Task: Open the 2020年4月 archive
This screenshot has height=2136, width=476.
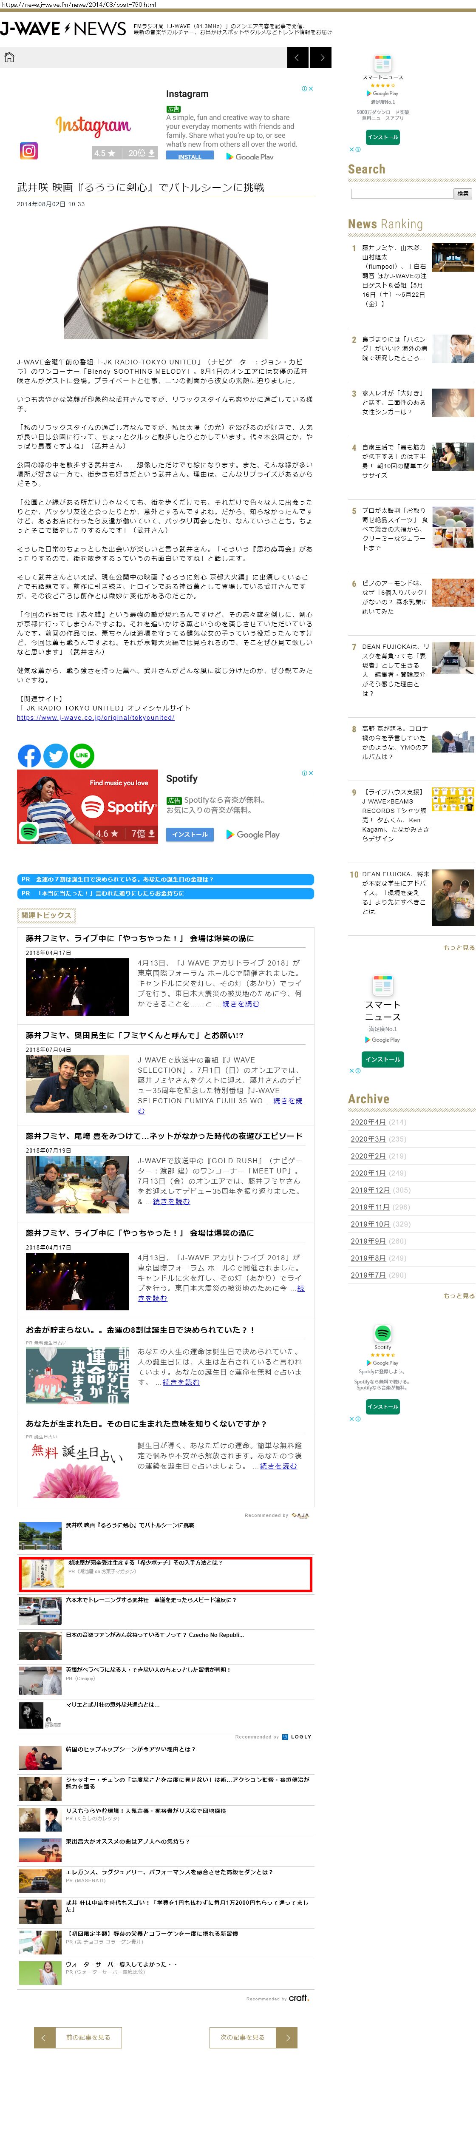Action: (367, 1122)
